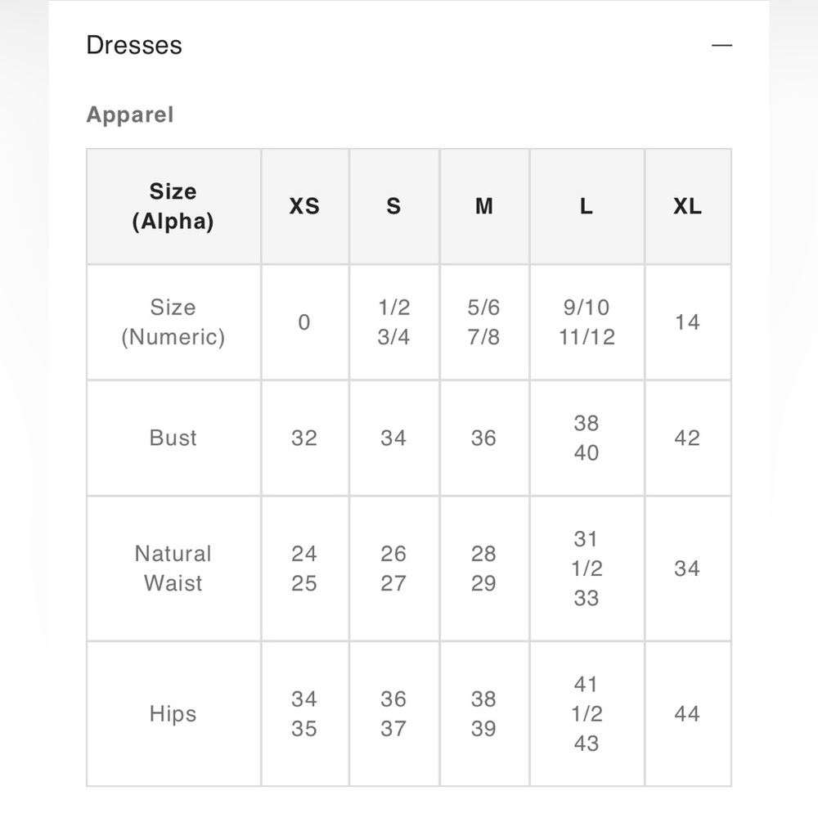This screenshot has height=818, width=818.
Task: Click the Bust row label
Action: tap(173, 438)
